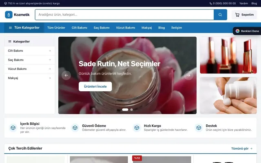Click the İçerik Bilgisi title text
Screen dimensions: 261x163
[x=30, y=123]
